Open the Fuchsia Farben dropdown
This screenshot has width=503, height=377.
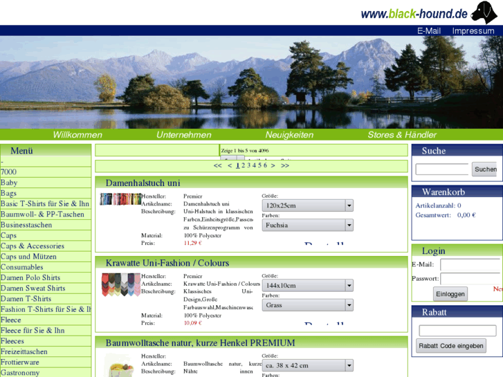[308, 226]
